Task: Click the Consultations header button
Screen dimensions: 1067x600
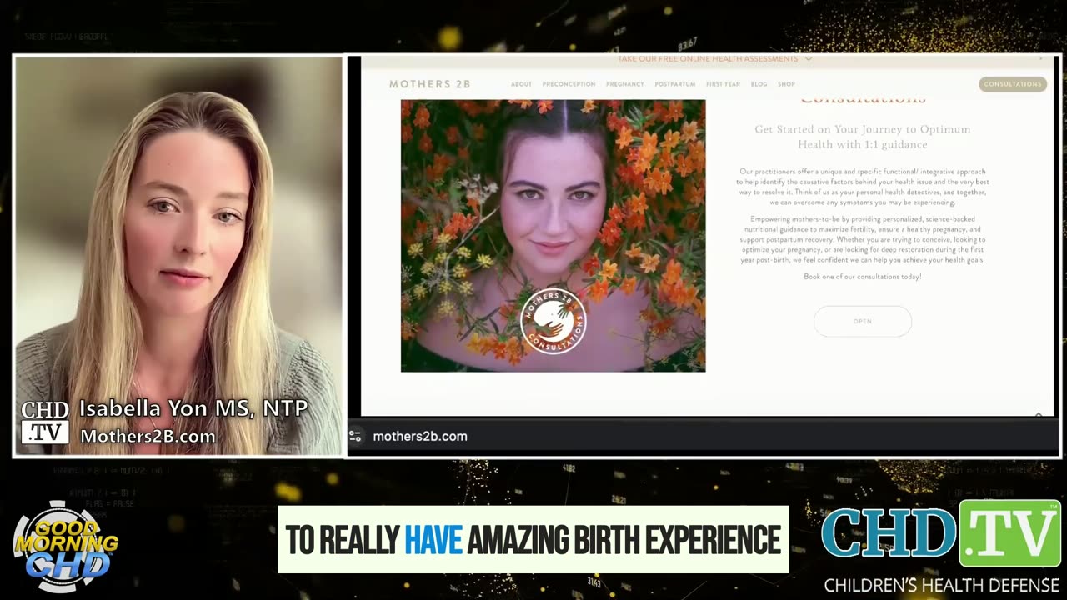Action: click(1013, 84)
